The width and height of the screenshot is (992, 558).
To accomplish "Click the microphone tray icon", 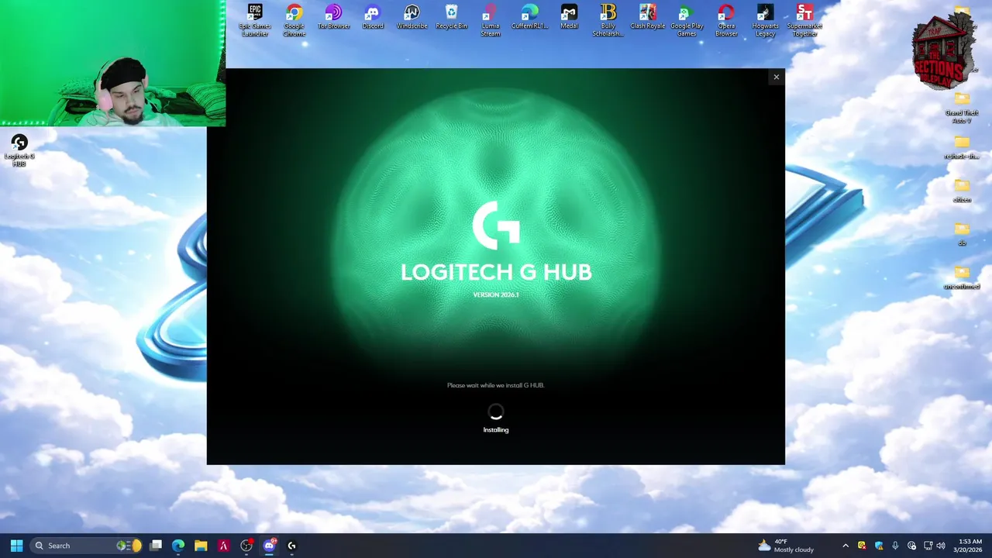I will tap(895, 546).
